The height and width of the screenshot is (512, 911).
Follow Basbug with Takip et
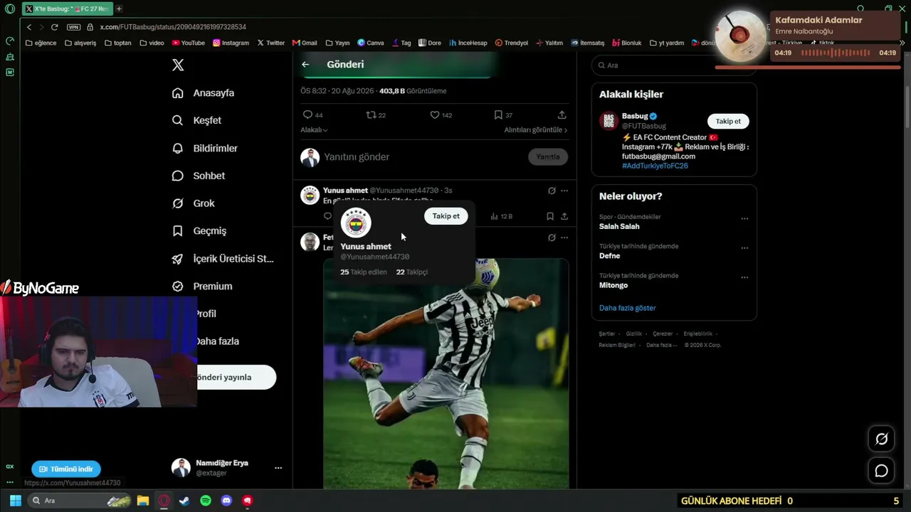pyautogui.click(x=728, y=122)
